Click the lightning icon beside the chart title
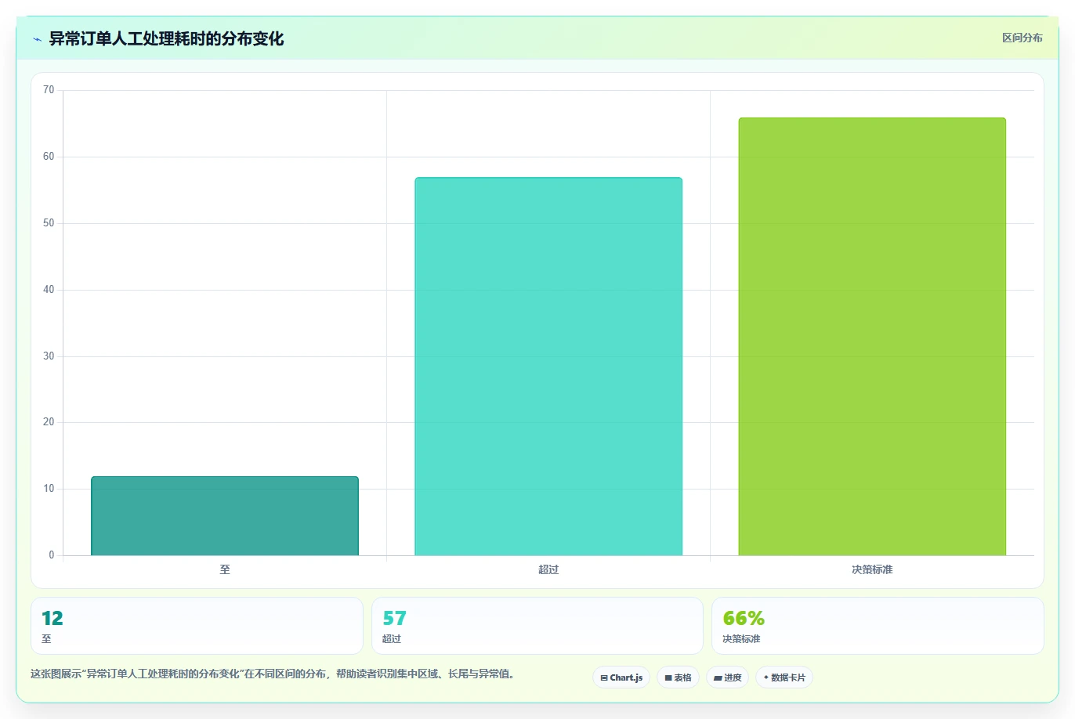 (x=37, y=39)
